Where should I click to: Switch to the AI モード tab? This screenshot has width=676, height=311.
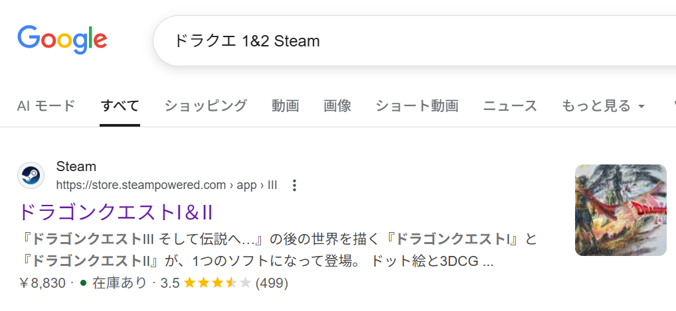coord(46,105)
